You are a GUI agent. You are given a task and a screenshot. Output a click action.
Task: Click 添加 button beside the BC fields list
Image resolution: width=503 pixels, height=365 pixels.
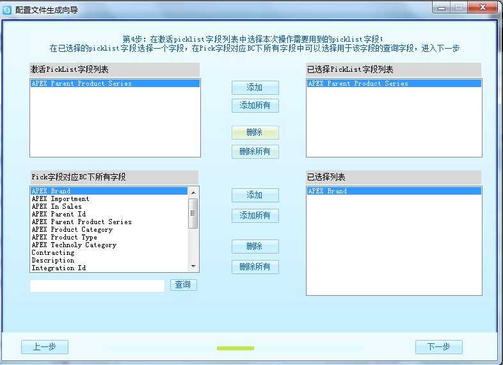click(x=255, y=195)
